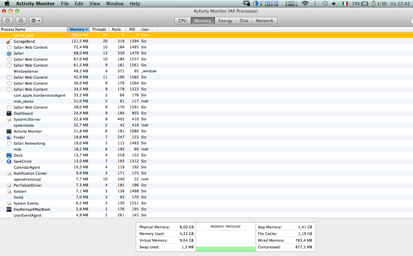Sort by the User column
413x256 pixels.
pyautogui.click(x=149, y=29)
